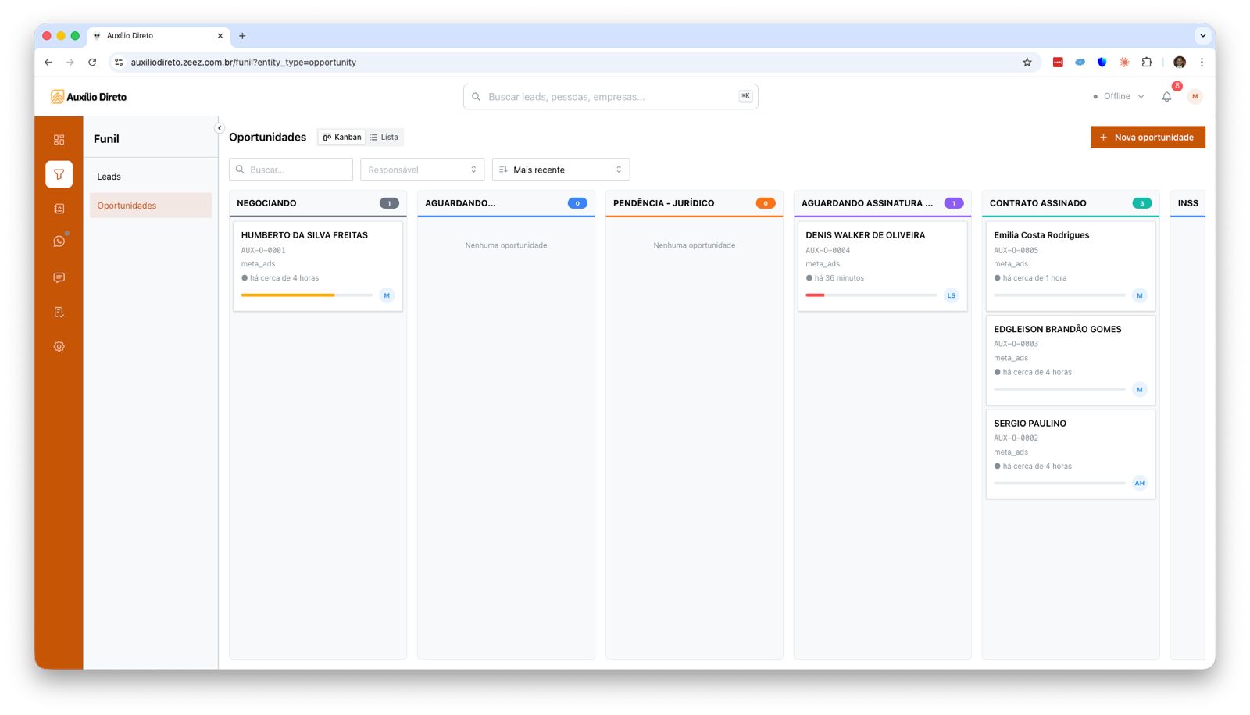Viewport: 1250px width, 715px height.
Task: Expand the Offline status dropdown
Action: click(1120, 97)
